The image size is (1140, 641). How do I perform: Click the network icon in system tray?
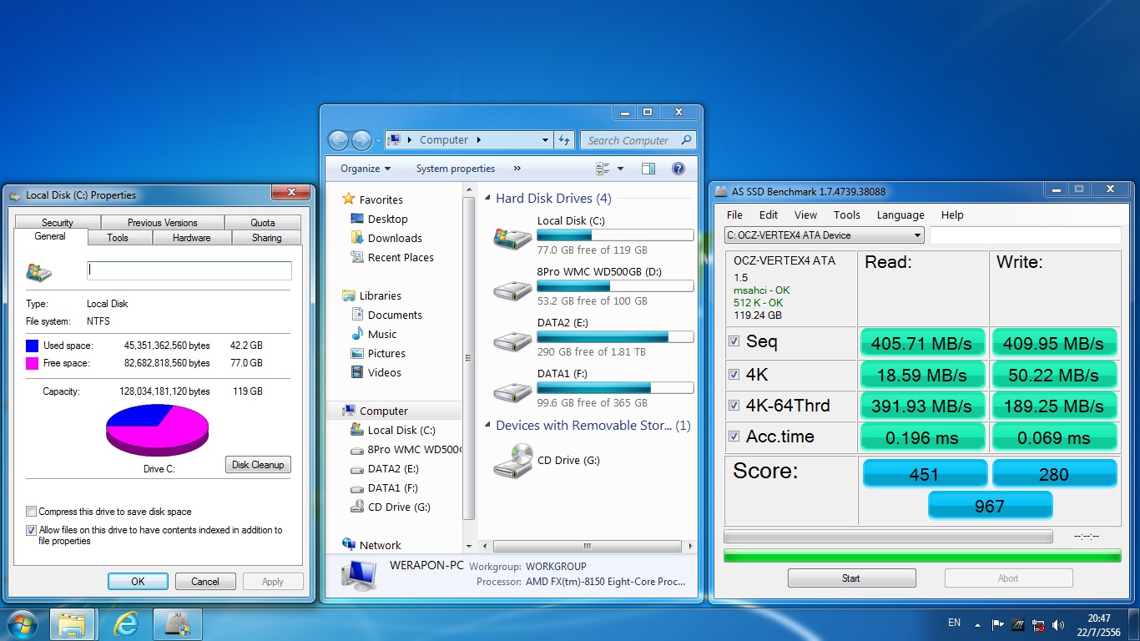(1038, 624)
